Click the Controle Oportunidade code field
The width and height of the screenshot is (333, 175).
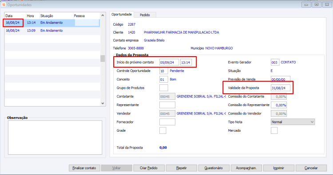(163, 71)
